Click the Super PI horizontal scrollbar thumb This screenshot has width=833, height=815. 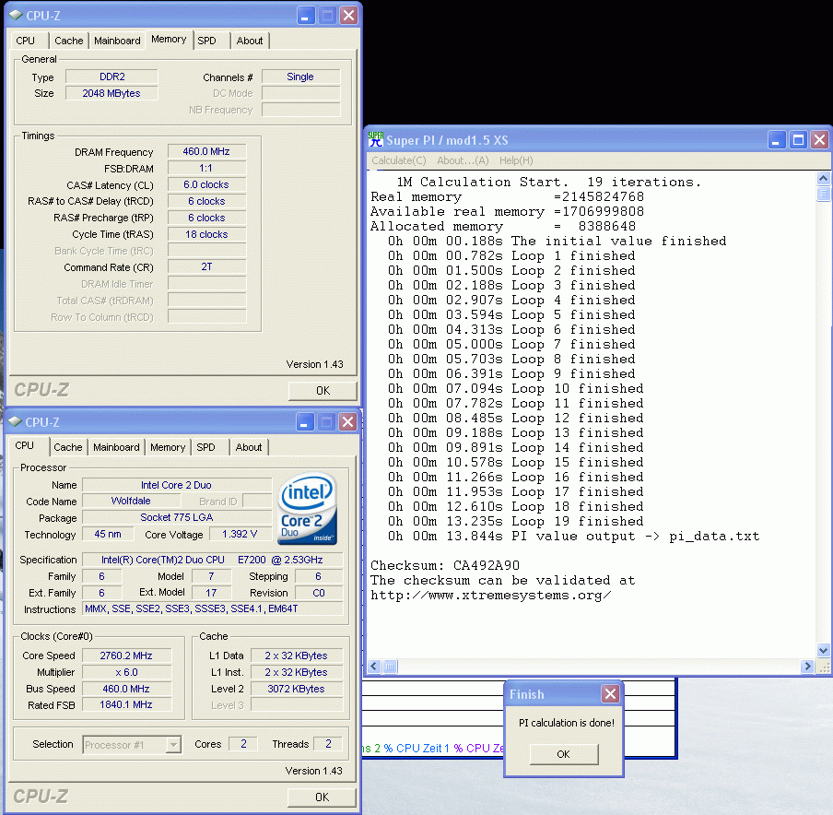tap(390, 667)
